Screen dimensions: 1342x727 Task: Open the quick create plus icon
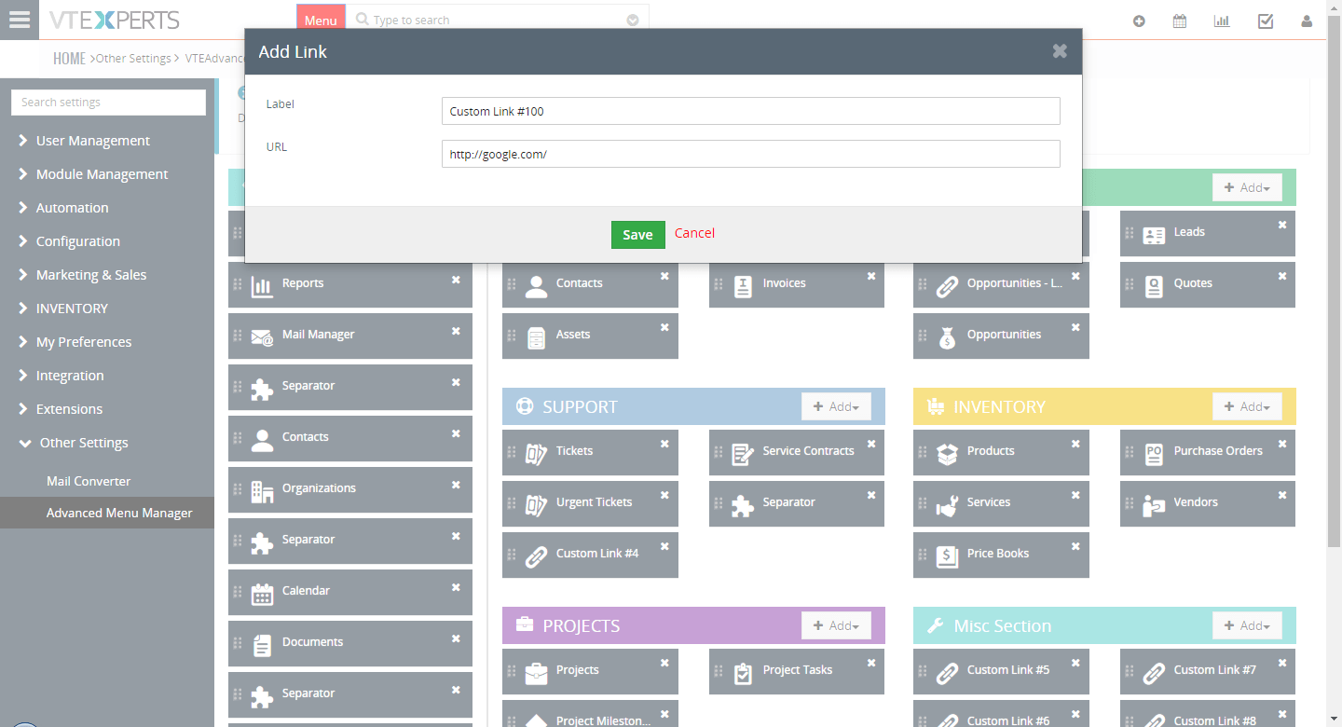(1139, 20)
